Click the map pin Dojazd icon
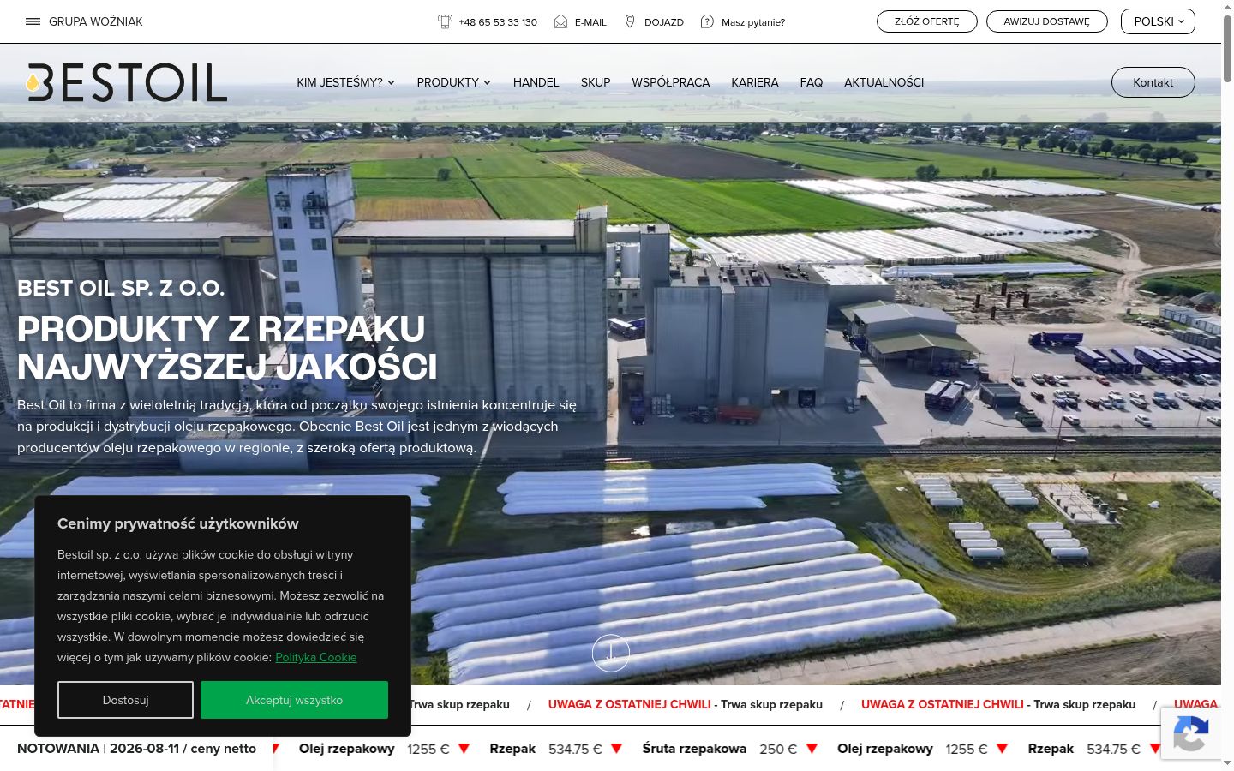The width and height of the screenshot is (1234, 771). (630, 21)
